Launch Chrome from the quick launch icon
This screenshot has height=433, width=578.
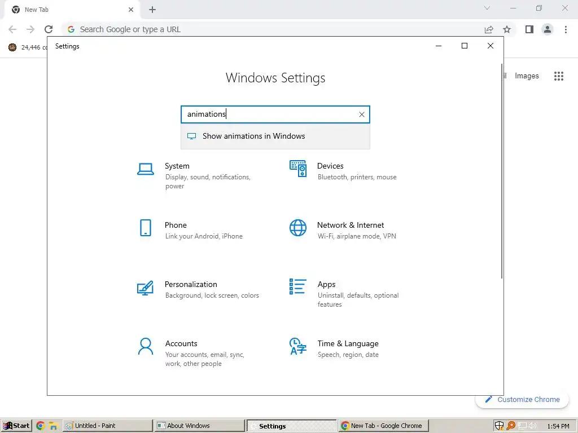click(x=40, y=426)
